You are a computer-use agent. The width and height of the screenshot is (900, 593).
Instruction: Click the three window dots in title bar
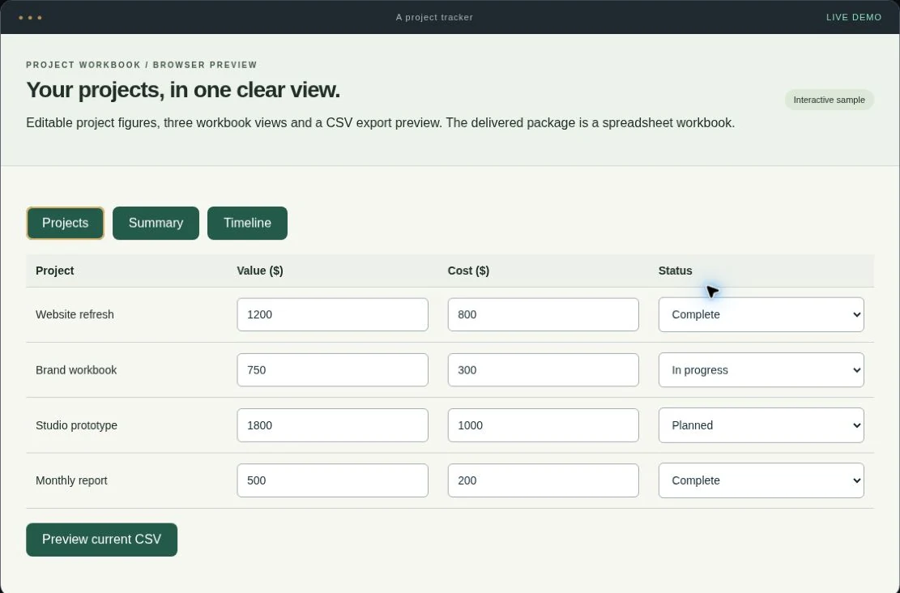pos(30,17)
